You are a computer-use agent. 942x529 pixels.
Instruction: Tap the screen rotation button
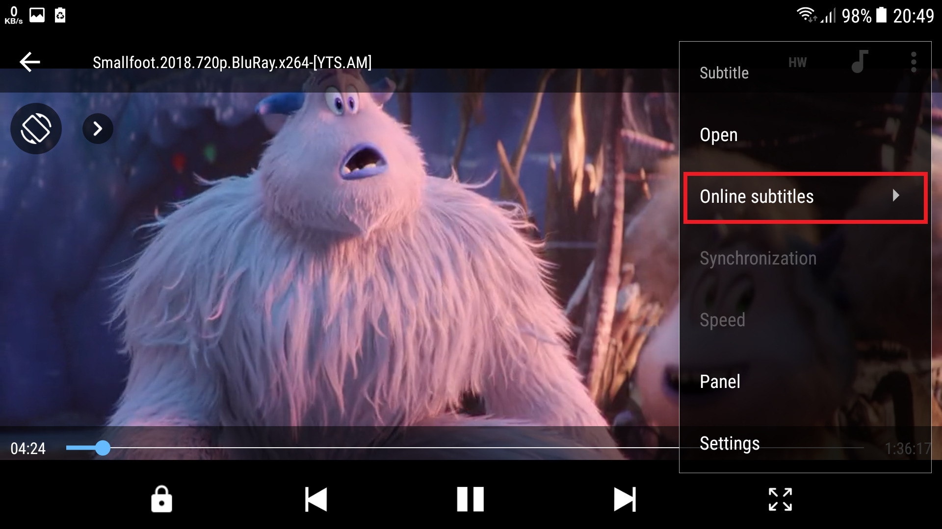(x=36, y=129)
